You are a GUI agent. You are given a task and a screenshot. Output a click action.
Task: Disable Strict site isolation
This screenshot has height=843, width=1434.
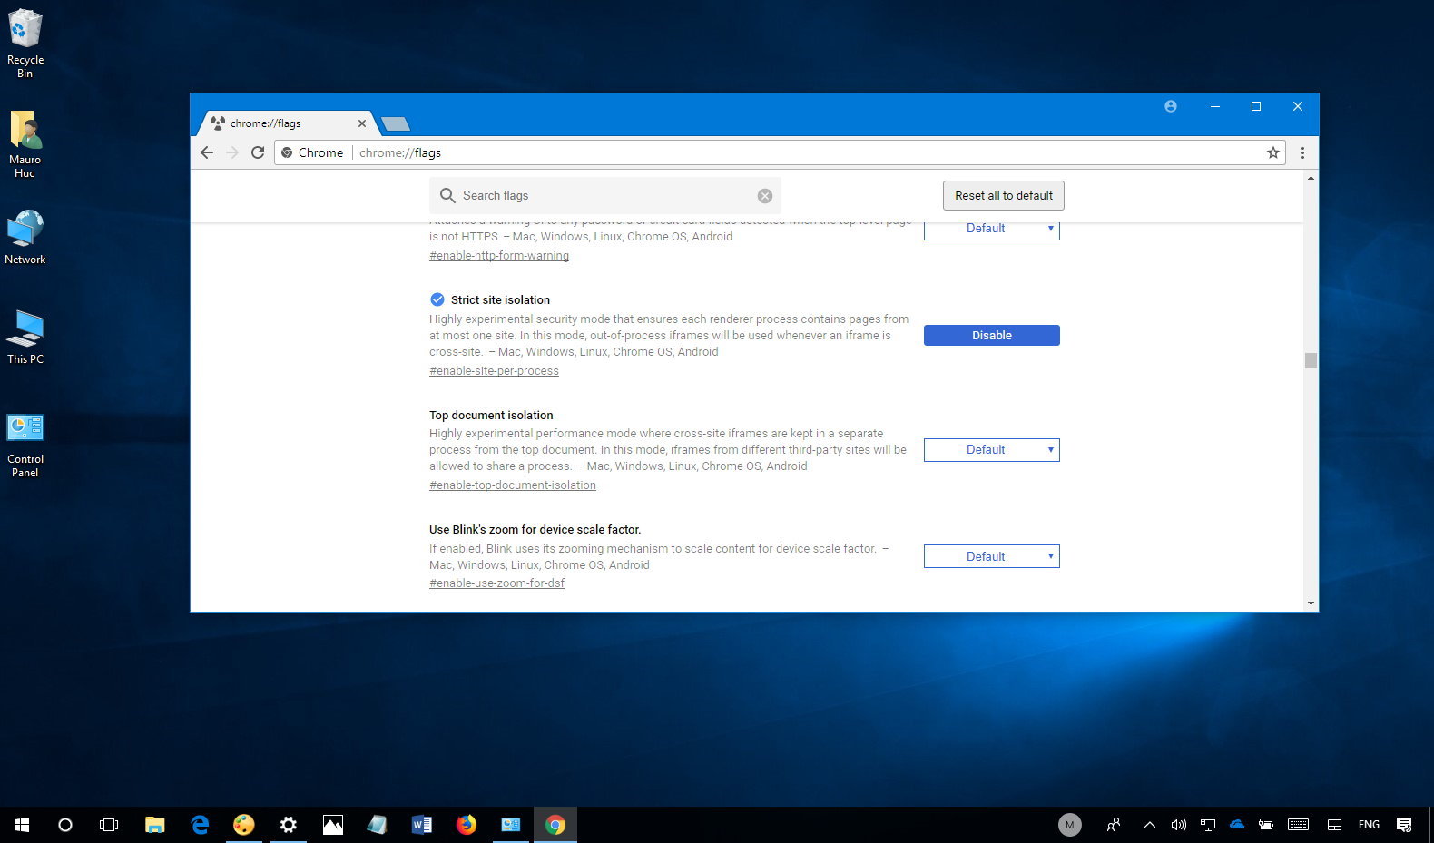(991, 336)
